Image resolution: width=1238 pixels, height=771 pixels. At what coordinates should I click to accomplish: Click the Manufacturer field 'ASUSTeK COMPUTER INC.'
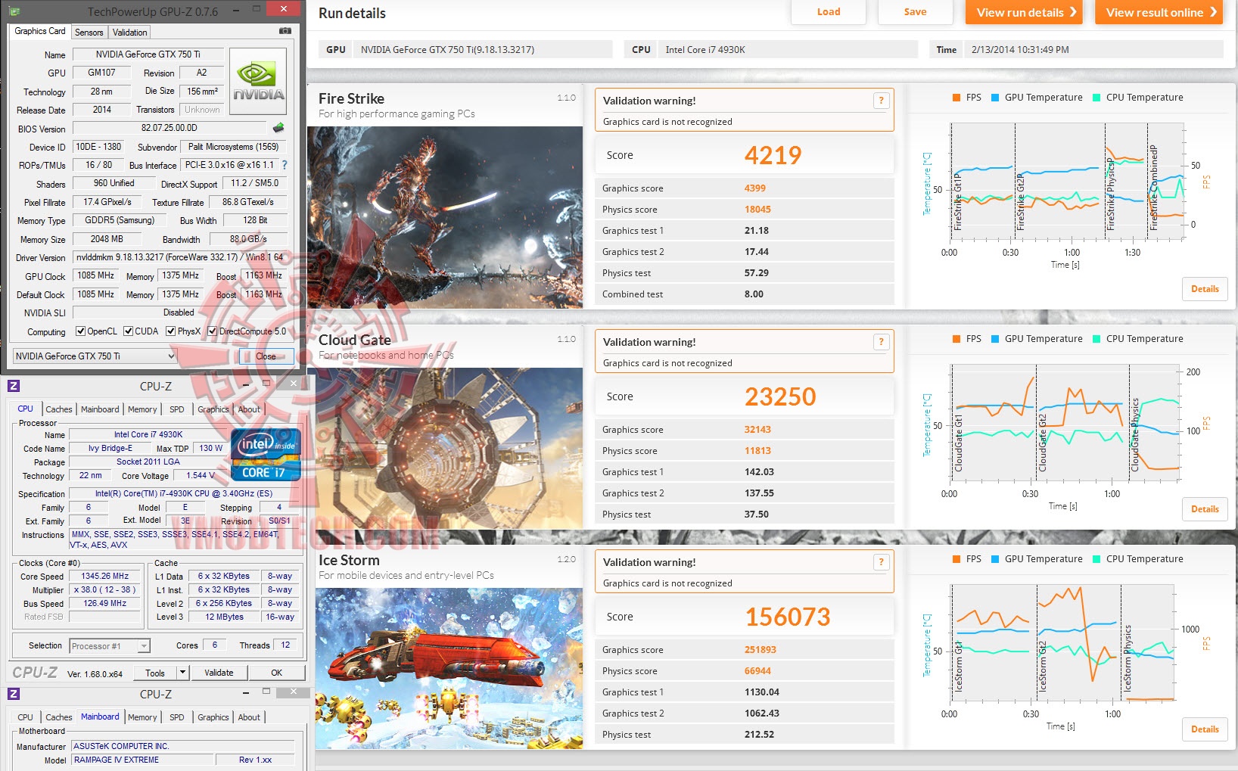coord(183,746)
